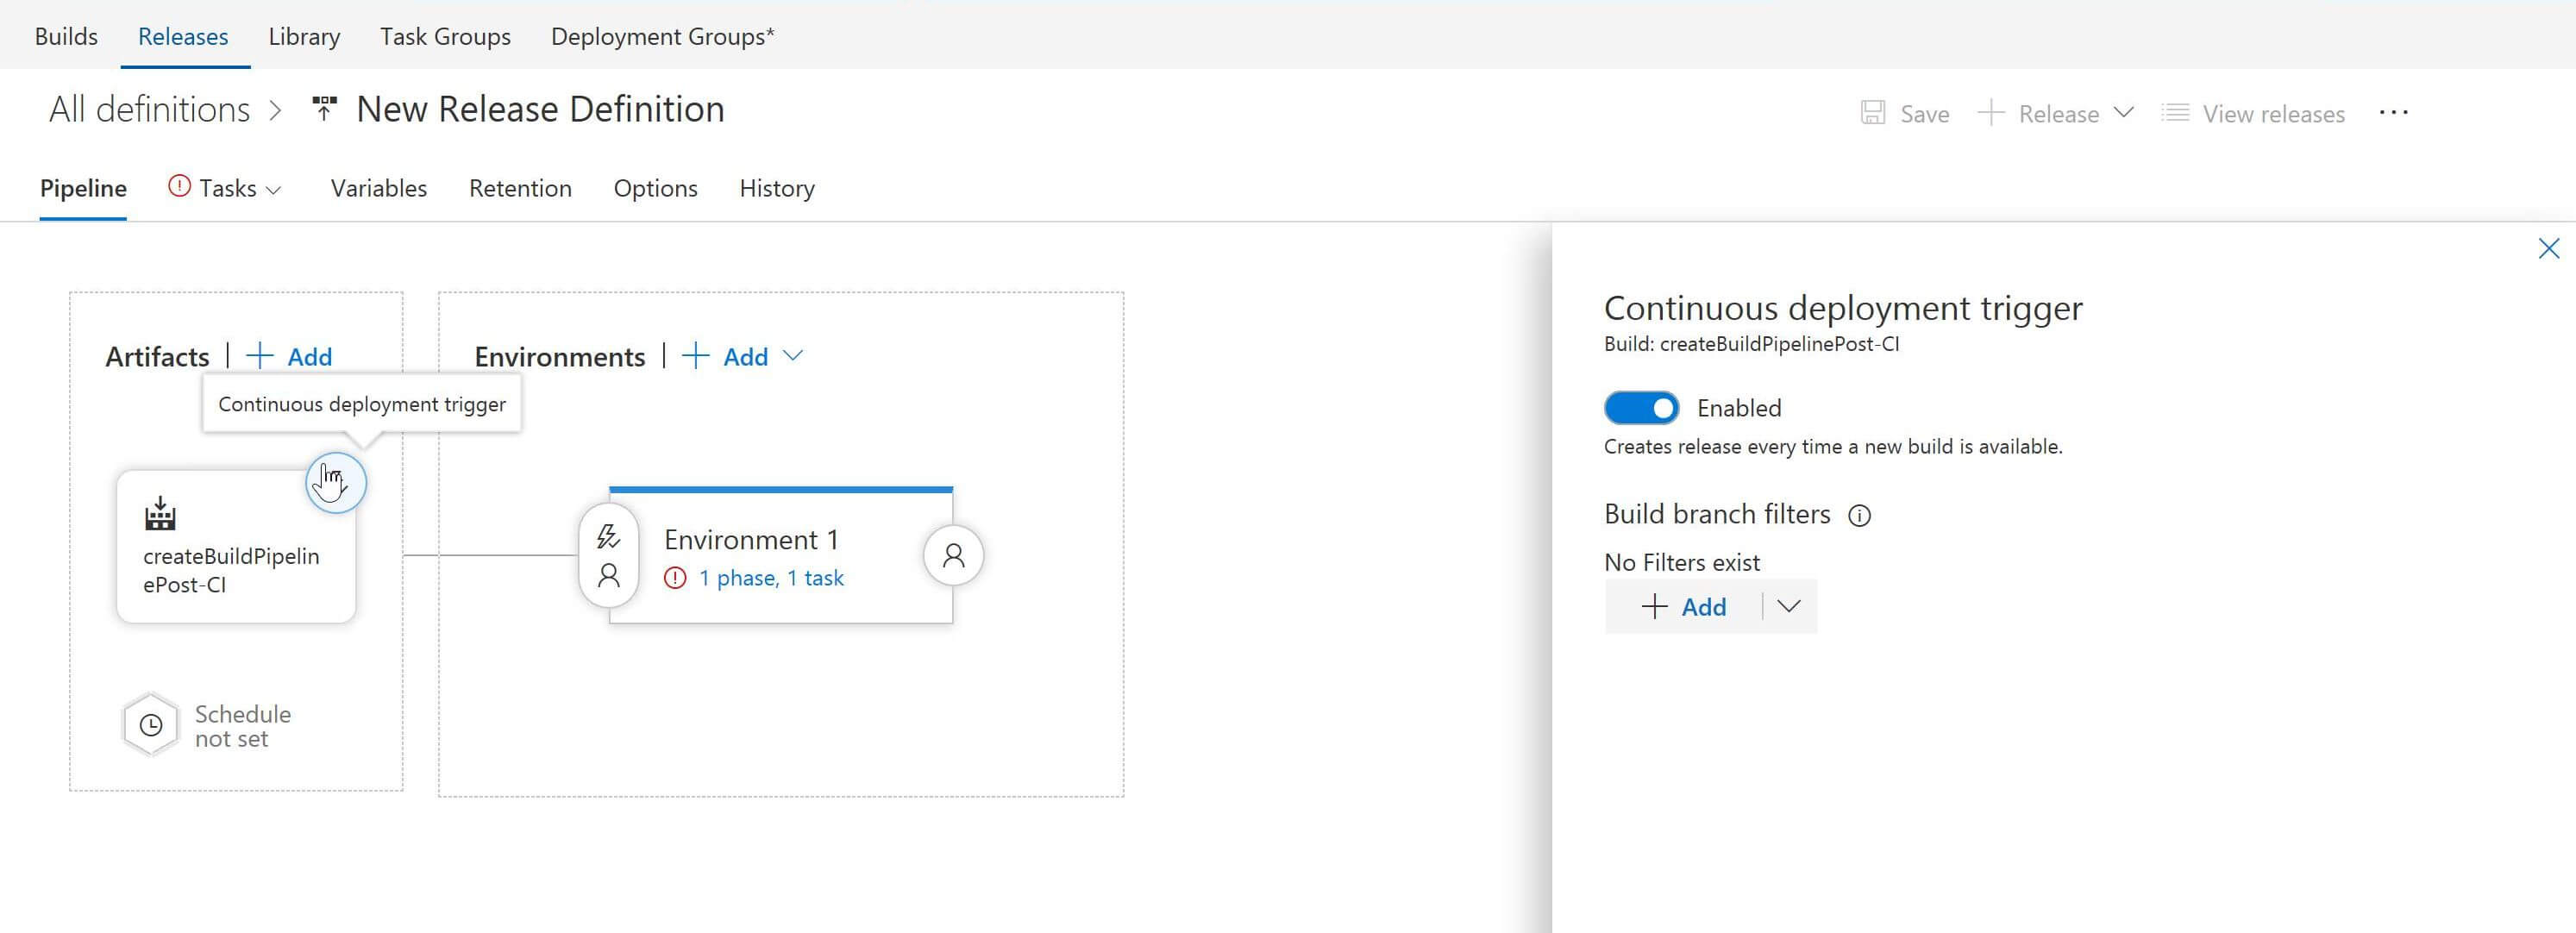Expand branch filter Add dropdown arrow
2576x933 pixels.
[1789, 607]
